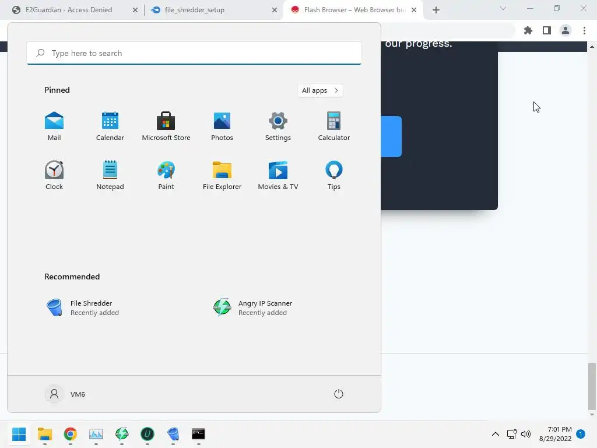
Task: Select the Flash Browser tab
Action: coord(354,10)
